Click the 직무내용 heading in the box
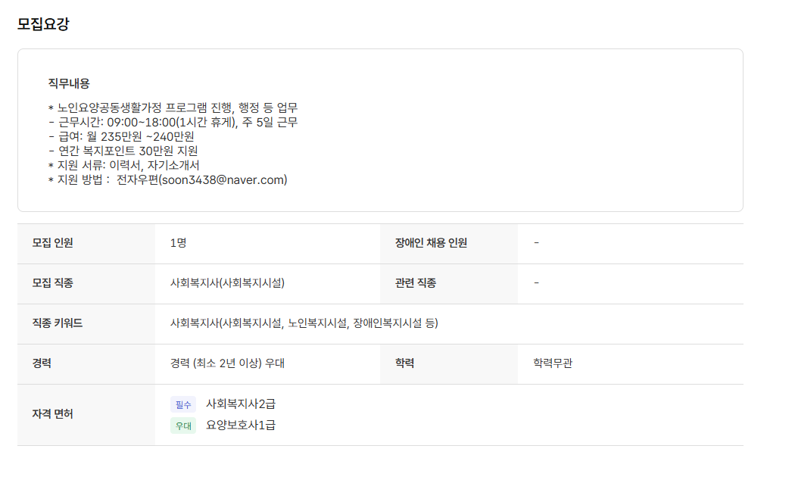The height and width of the screenshot is (477, 795). pos(69,83)
